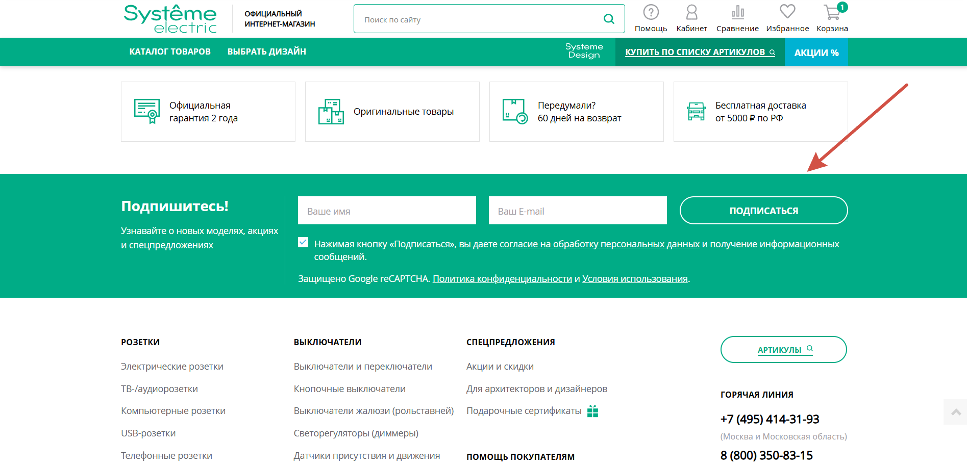The image size is (967, 467).
Task: Click the ВЫКЛЮЧАТЕЛИ footer heading
Action: tap(328, 342)
